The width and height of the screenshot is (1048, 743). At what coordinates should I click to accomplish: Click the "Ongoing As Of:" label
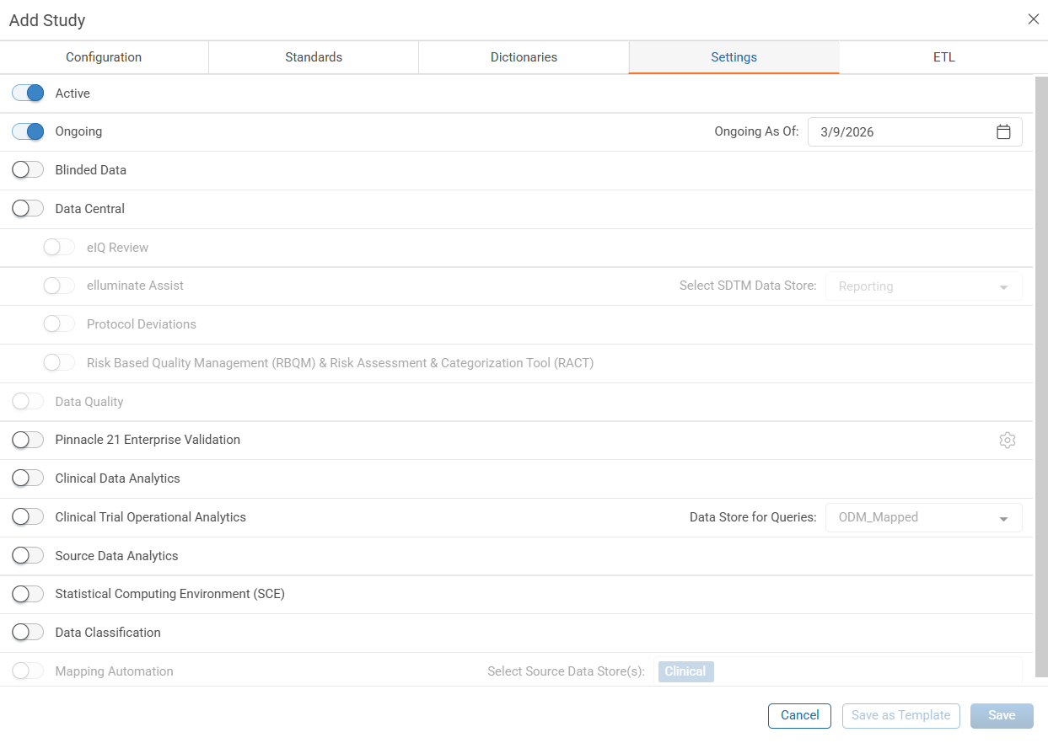pyautogui.click(x=756, y=131)
